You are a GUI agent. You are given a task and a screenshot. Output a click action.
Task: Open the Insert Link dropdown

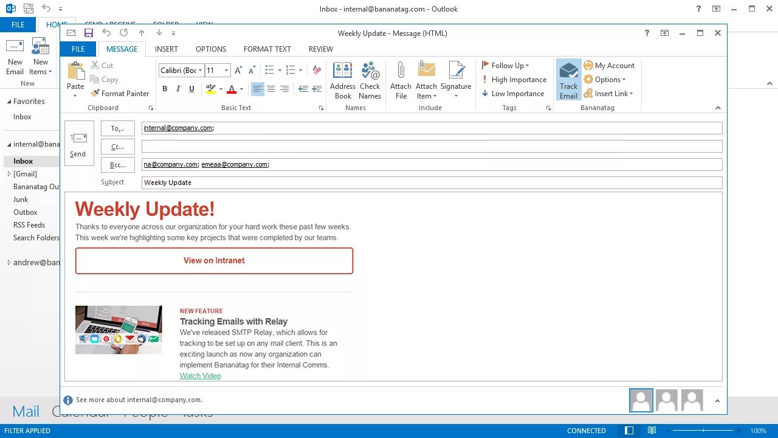click(x=608, y=94)
